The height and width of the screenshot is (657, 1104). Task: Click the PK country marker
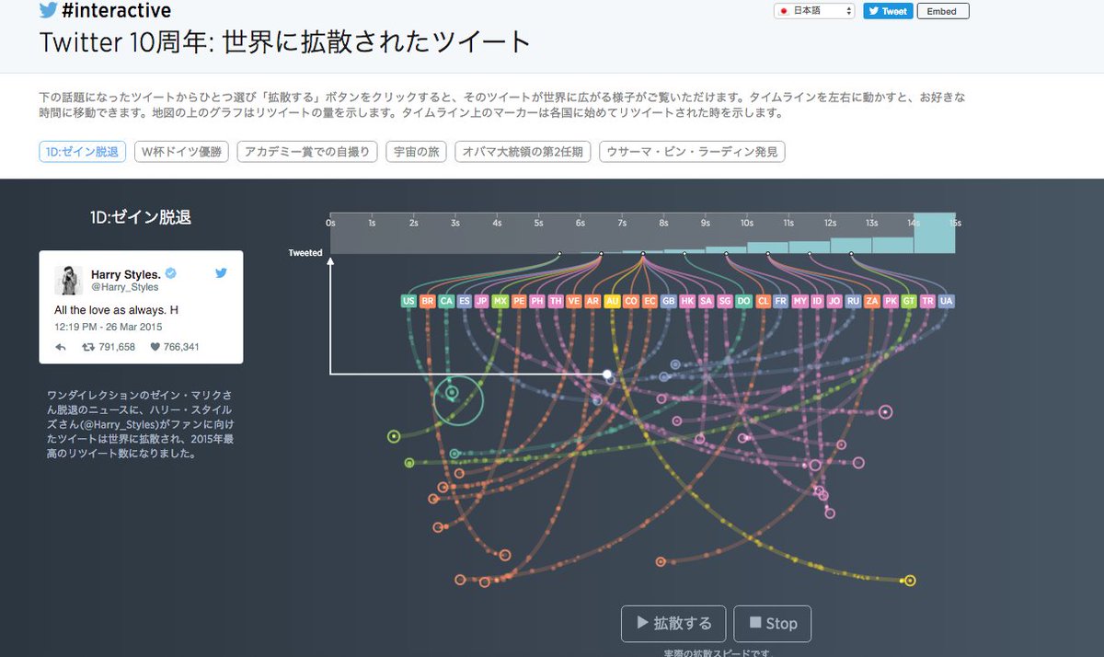pyautogui.click(x=890, y=301)
